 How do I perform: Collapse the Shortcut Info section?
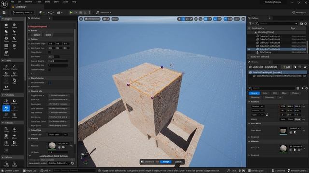29,91
